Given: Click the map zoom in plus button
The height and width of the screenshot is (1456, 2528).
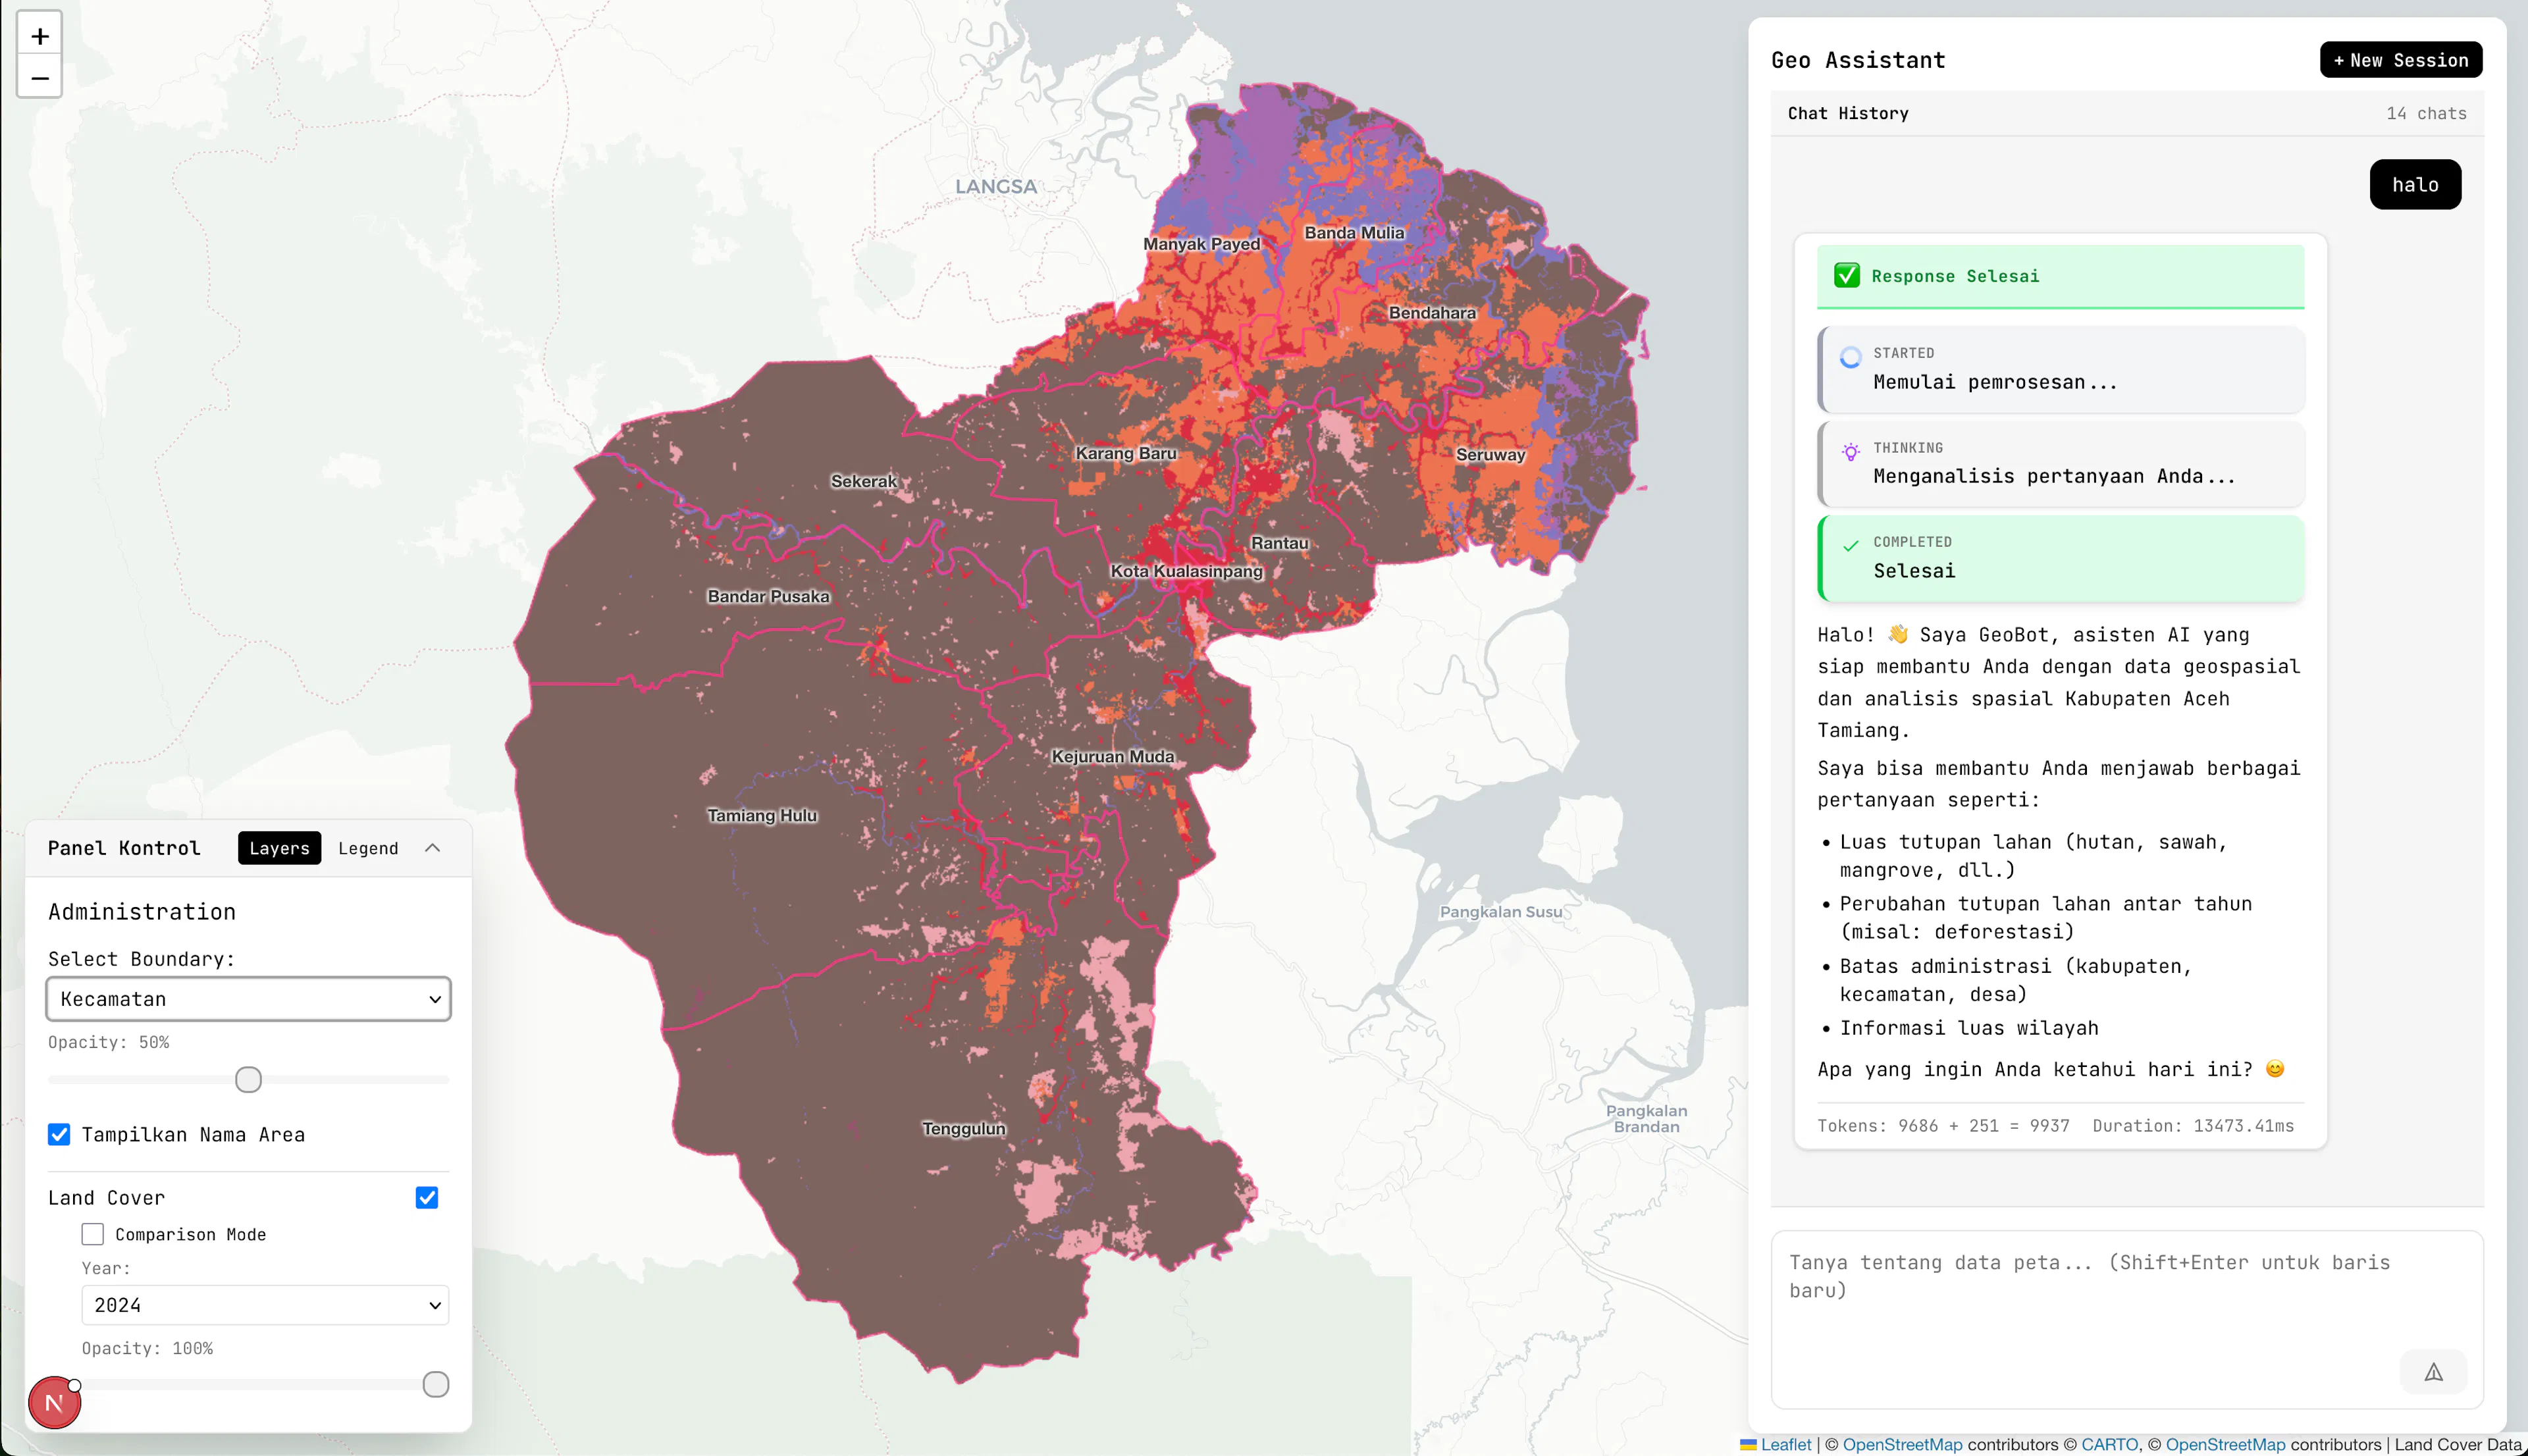Looking at the screenshot, I should [x=40, y=36].
